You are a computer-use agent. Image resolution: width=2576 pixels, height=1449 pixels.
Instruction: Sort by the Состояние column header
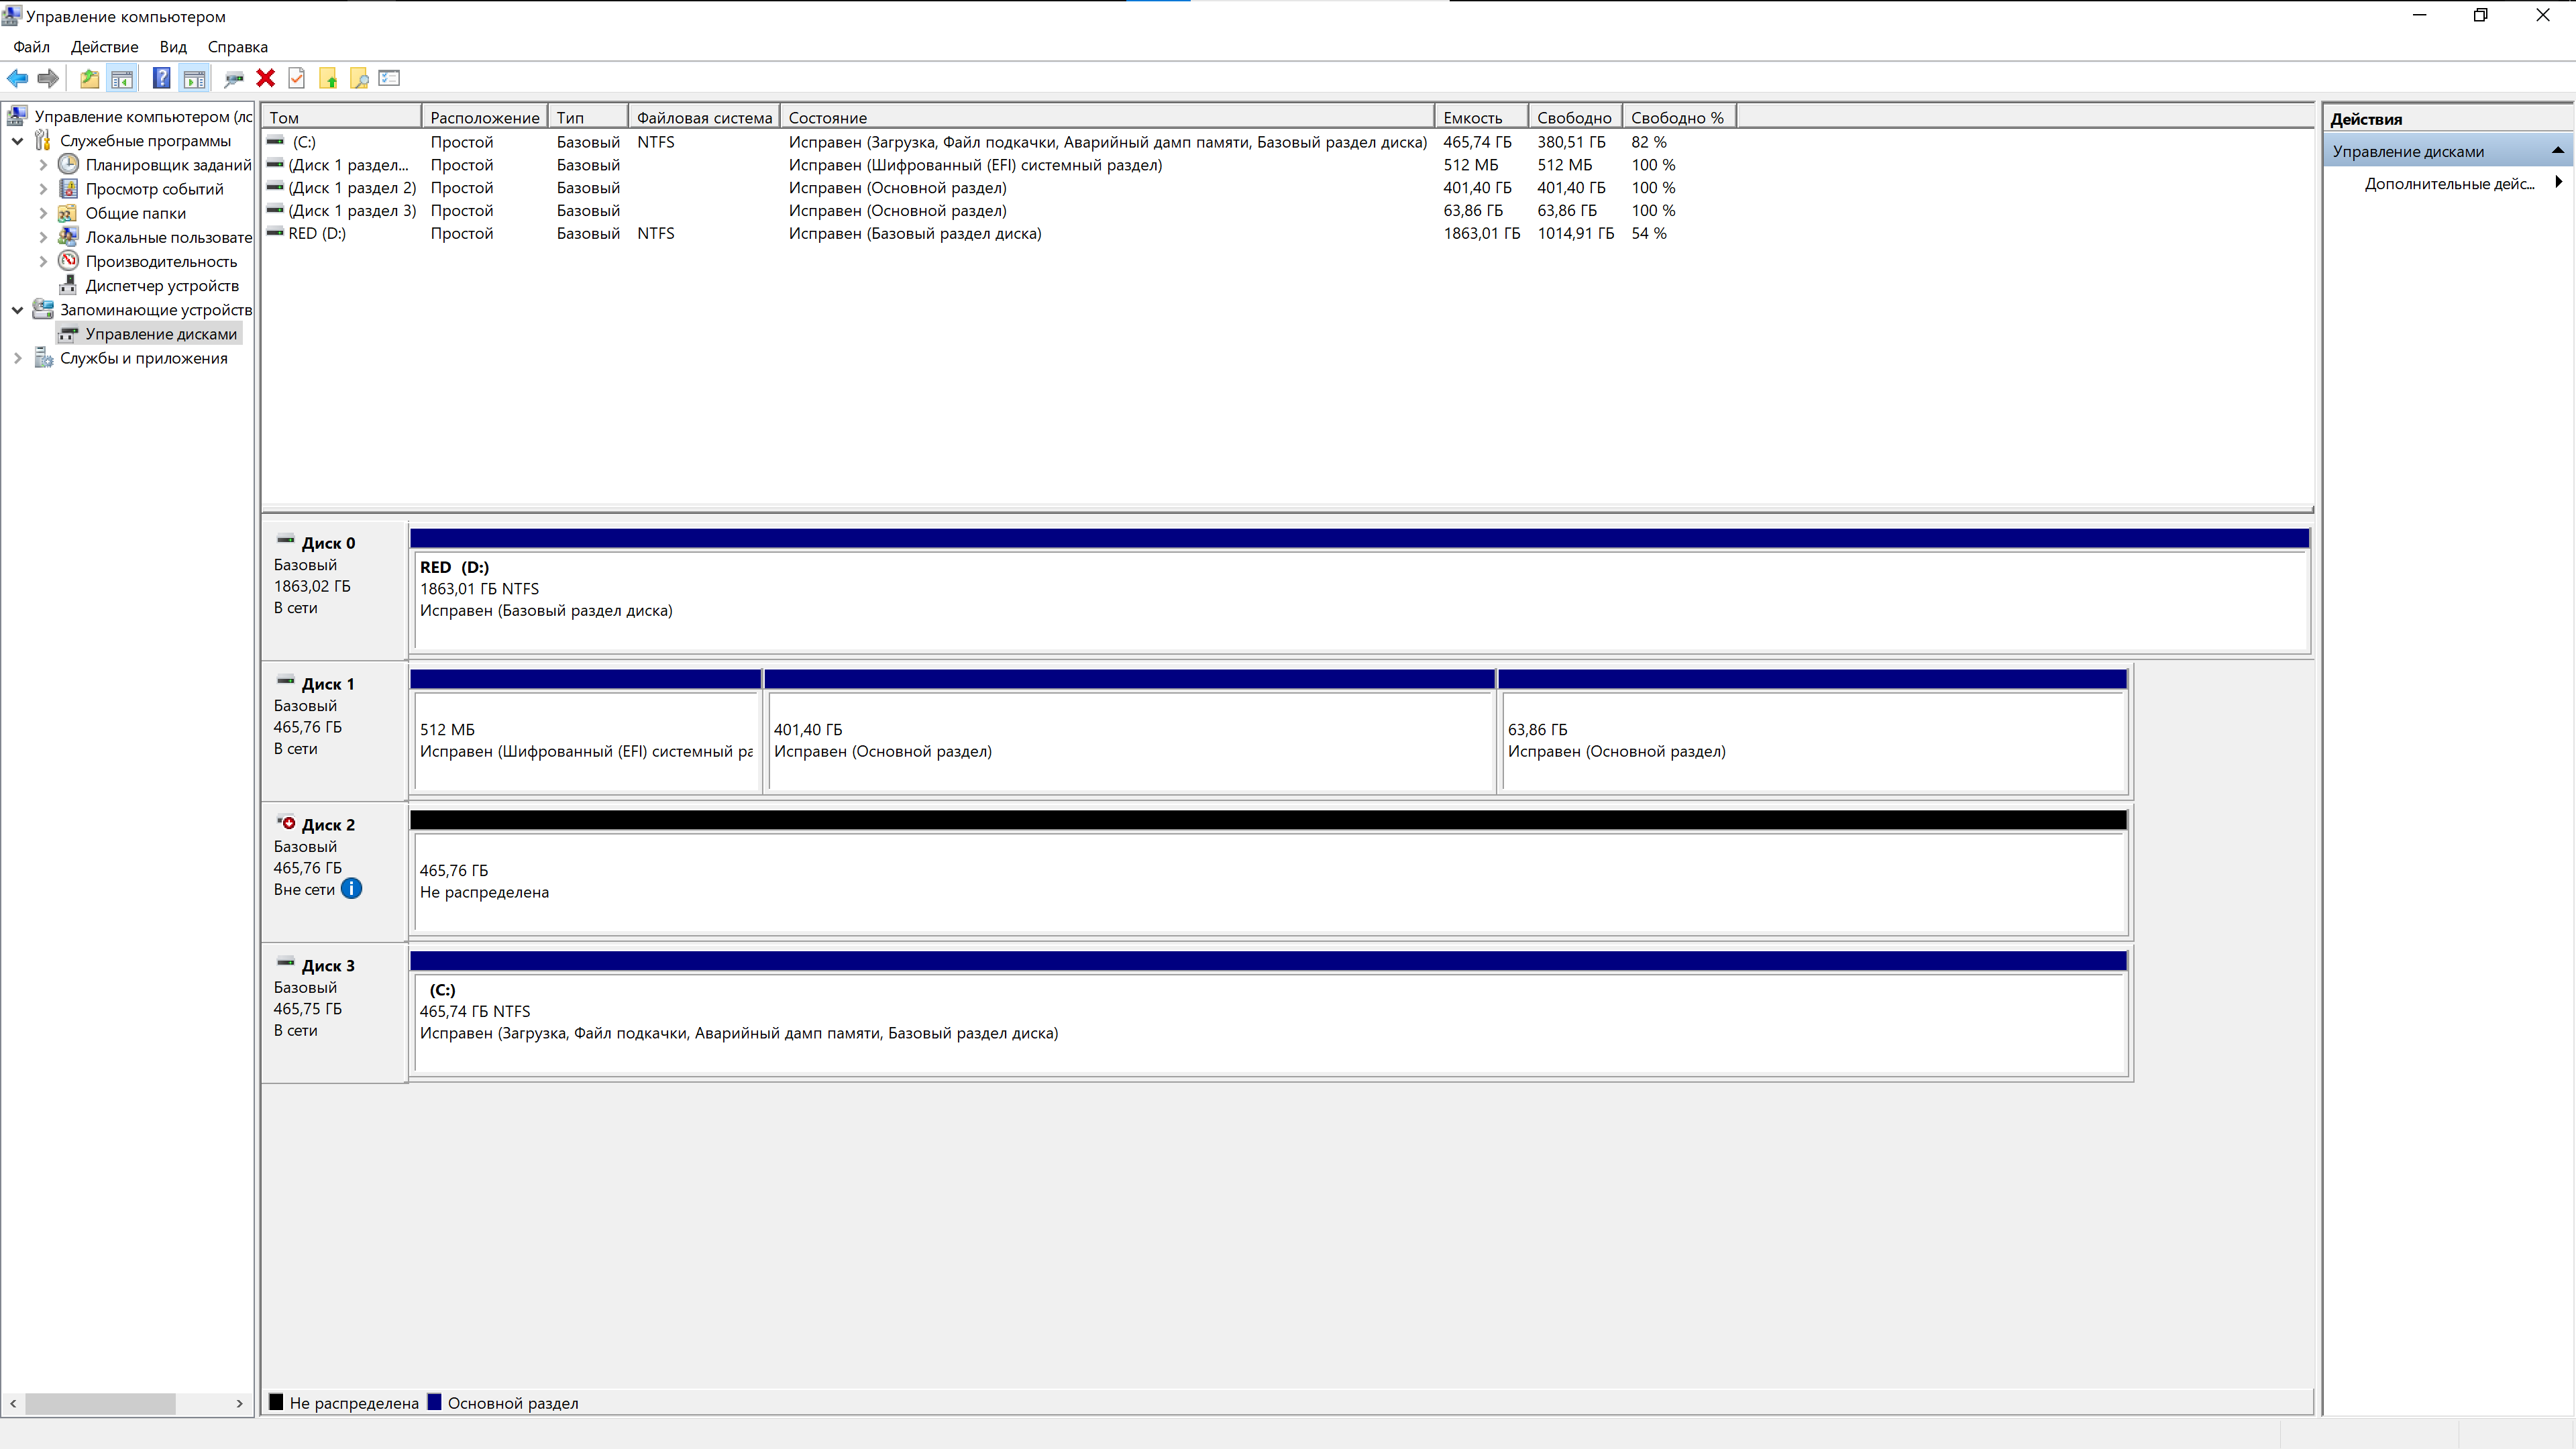[x=1107, y=117]
